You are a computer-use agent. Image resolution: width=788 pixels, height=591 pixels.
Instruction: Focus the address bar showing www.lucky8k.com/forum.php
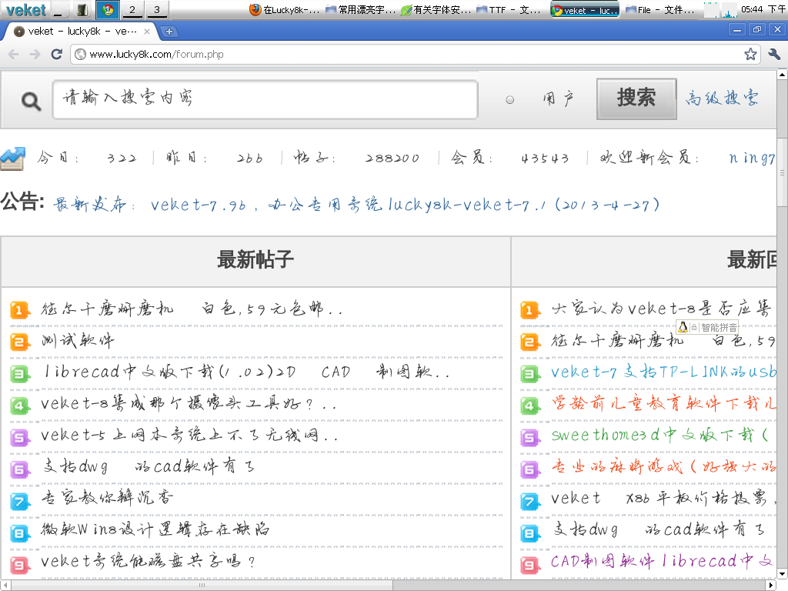point(415,55)
